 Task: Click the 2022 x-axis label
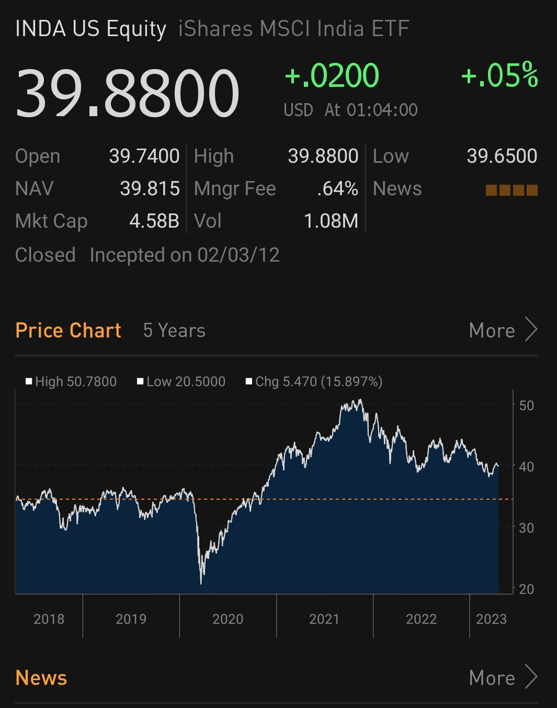click(421, 619)
